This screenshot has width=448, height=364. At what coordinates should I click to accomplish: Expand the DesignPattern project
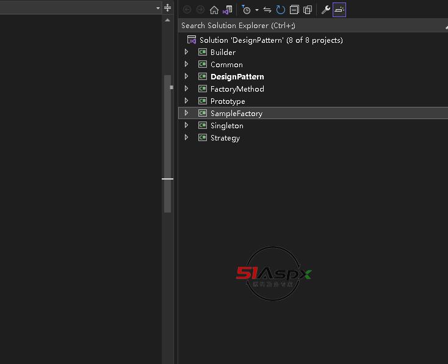coord(187,76)
